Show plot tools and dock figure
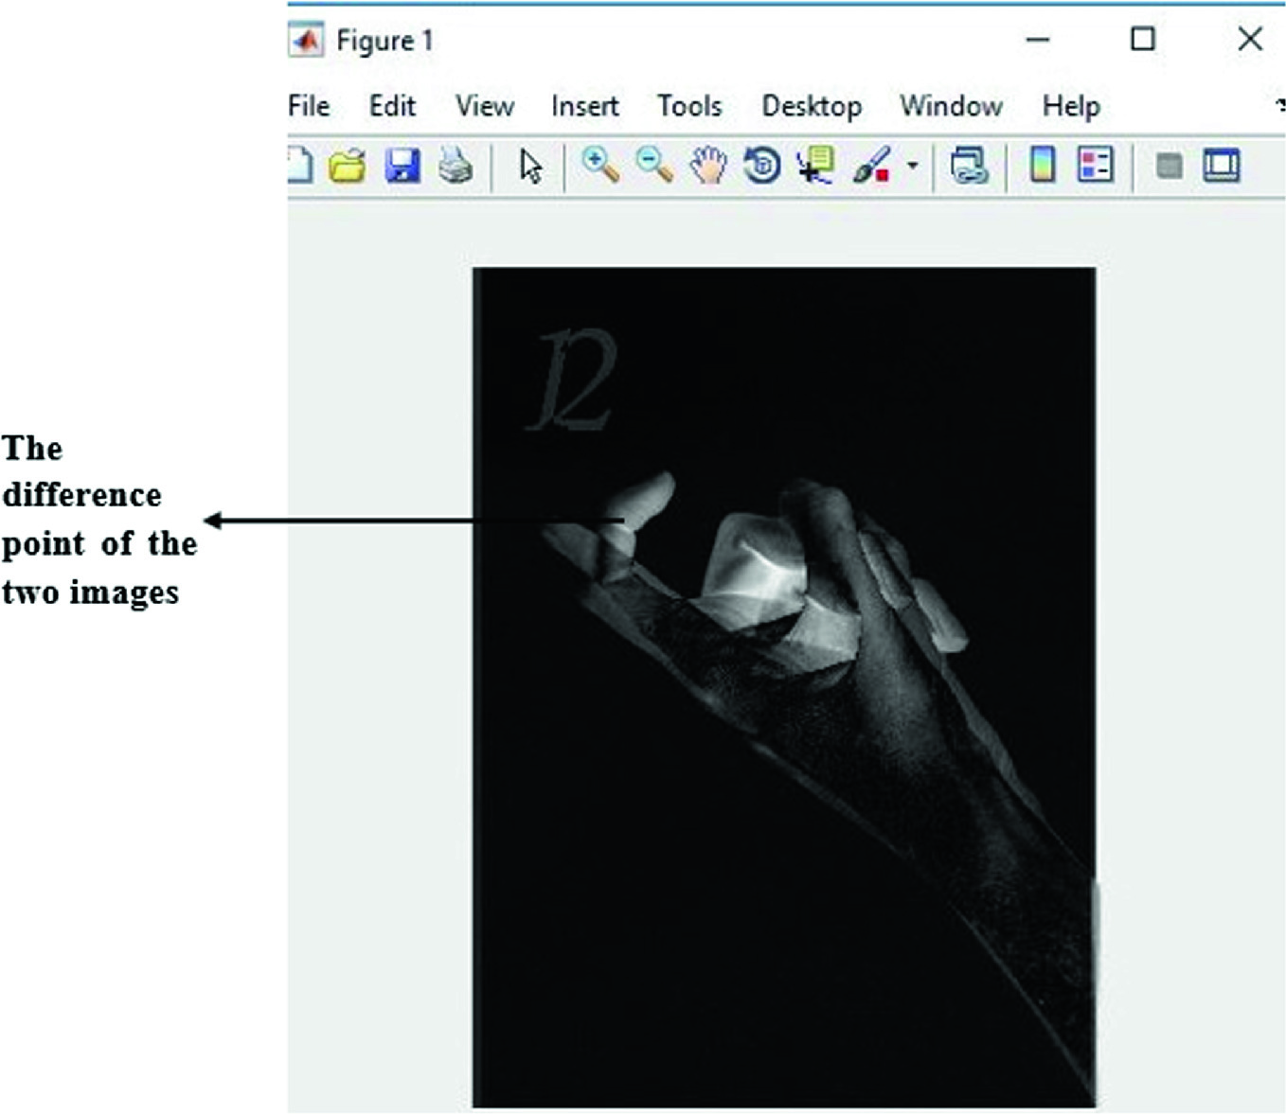 click(1222, 167)
